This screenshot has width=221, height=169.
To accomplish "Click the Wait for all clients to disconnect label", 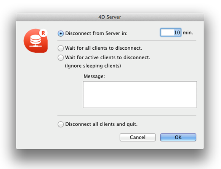I will [x=104, y=48].
